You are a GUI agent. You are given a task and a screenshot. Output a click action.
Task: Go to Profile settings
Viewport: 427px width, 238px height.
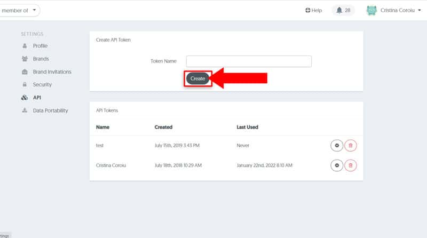[41, 46]
